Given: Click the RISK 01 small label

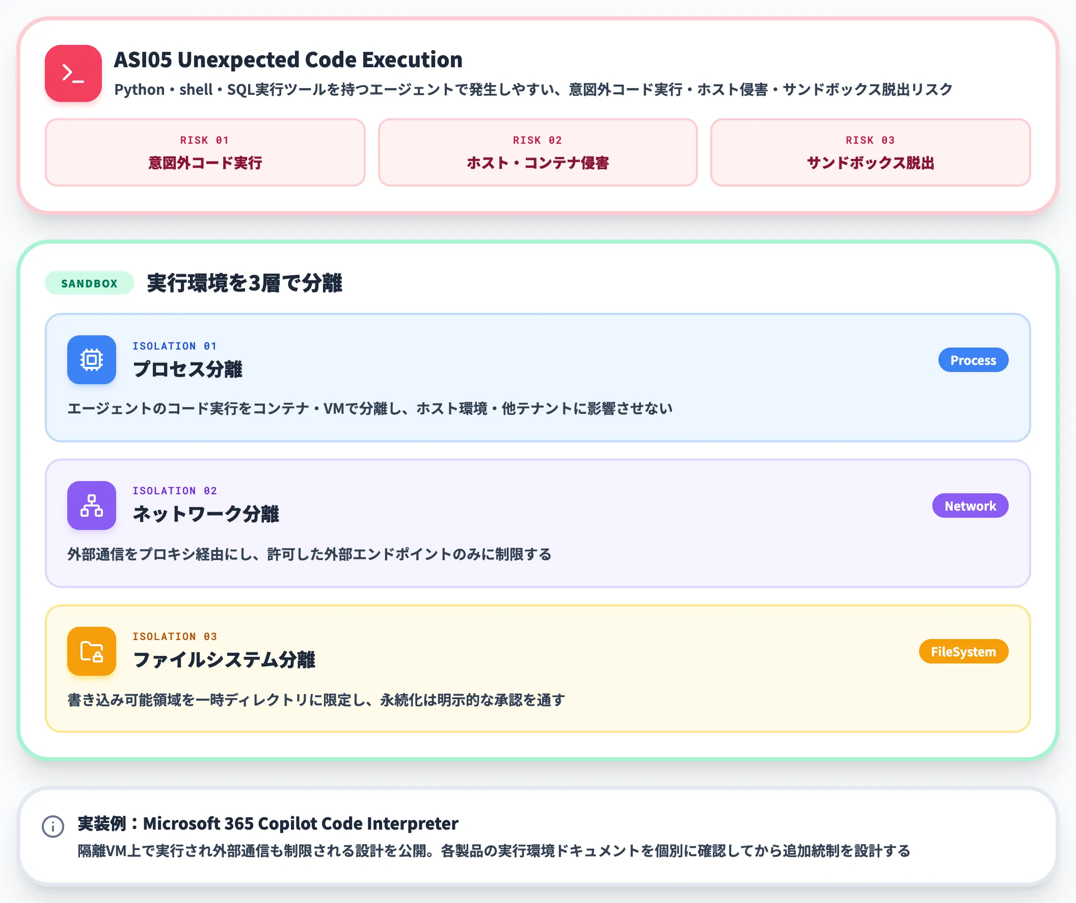Looking at the screenshot, I should click(x=204, y=141).
